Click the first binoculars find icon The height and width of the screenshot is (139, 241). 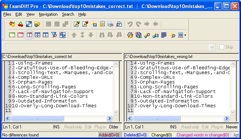[x=102, y=35]
